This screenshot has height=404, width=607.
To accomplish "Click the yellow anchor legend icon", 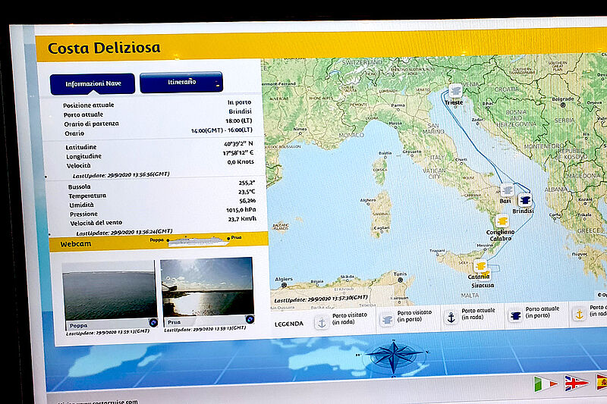I will coord(580,314).
